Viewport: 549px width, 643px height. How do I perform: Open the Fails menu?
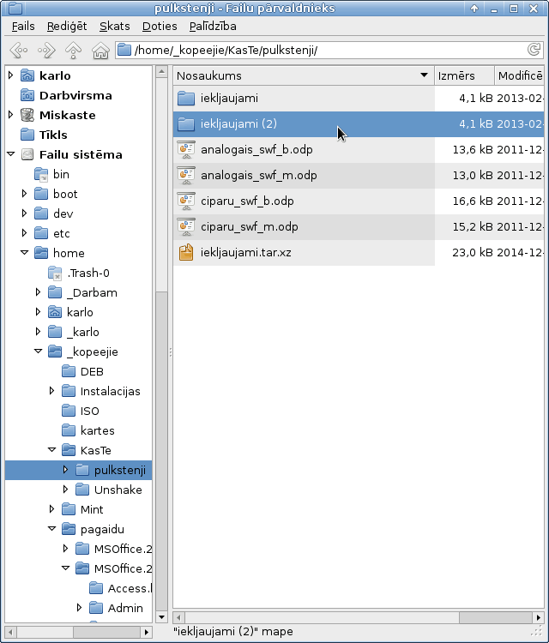pos(23,27)
